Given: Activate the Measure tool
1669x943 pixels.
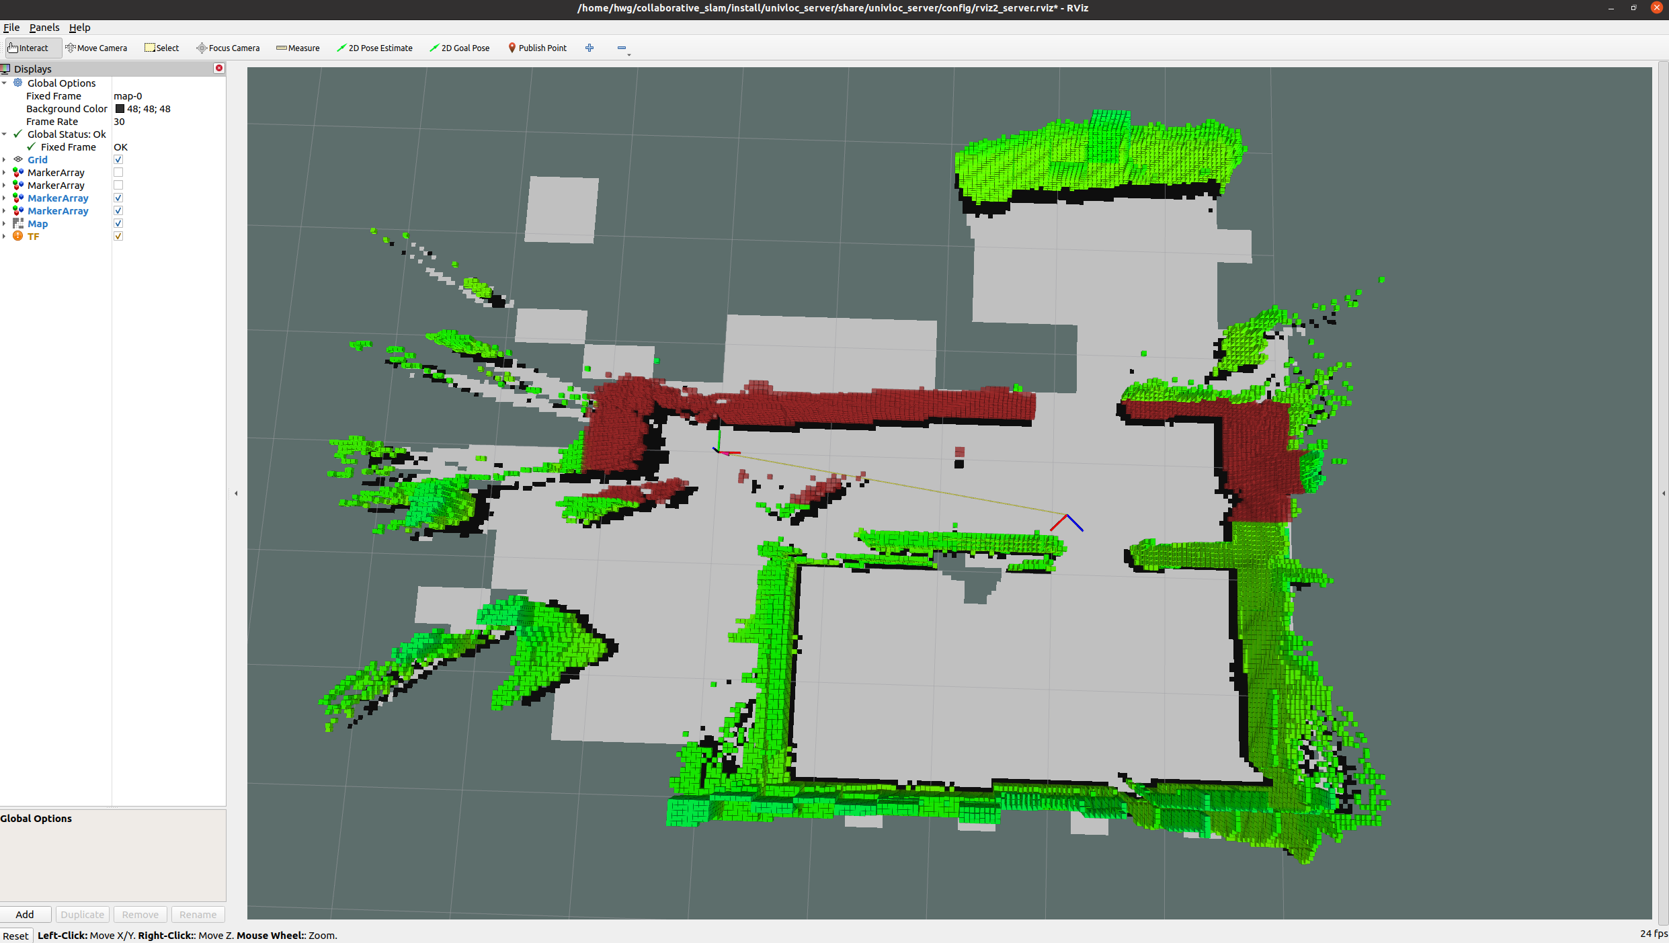Looking at the screenshot, I should click(x=298, y=48).
